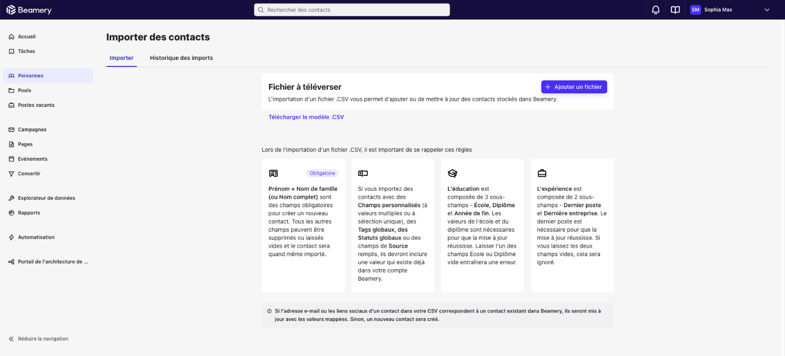Click into Rechercher des contacts search field

[x=352, y=9]
